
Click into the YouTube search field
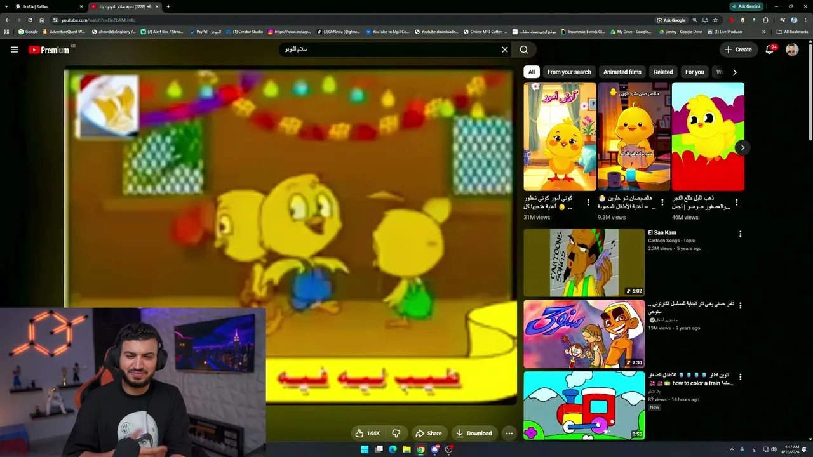coord(389,50)
